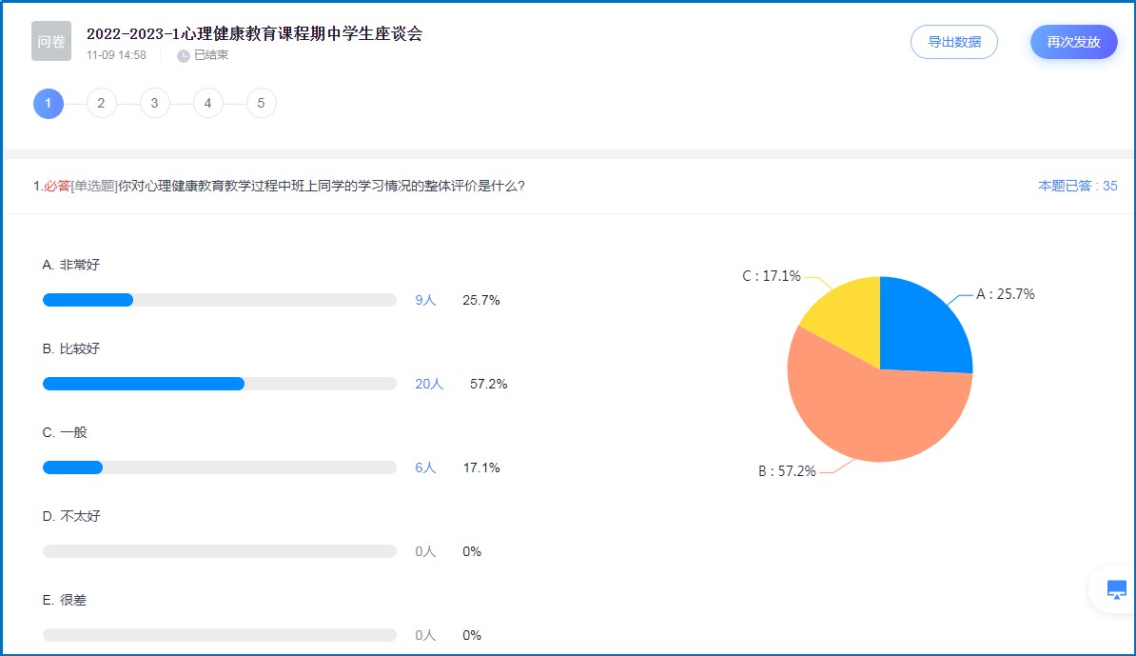Click the 9人 respondent count link
This screenshot has width=1136, height=656.
tap(425, 300)
